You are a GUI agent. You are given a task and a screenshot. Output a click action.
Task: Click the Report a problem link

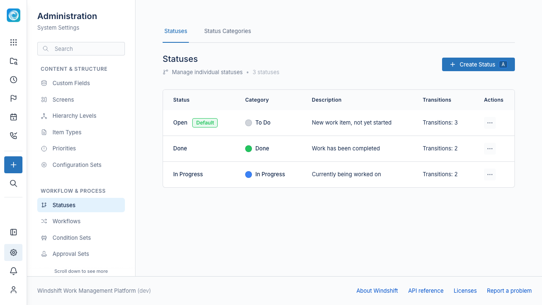tap(509, 291)
